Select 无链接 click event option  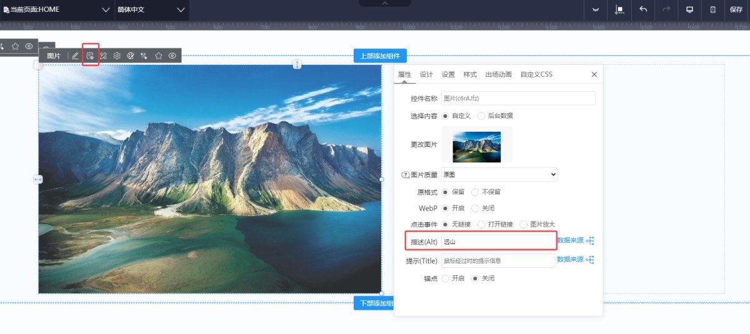[446, 224]
